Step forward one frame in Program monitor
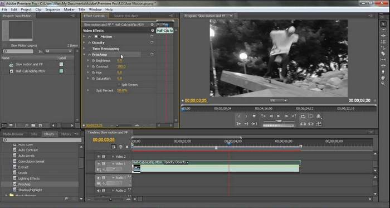Image resolution: width=390 pixels, height=208 pixels. tap(286, 116)
